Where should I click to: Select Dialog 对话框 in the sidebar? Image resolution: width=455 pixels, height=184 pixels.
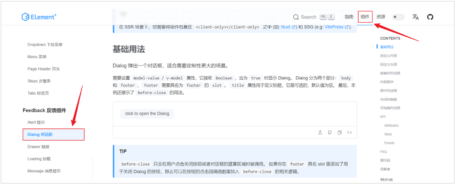[x=40, y=134]
